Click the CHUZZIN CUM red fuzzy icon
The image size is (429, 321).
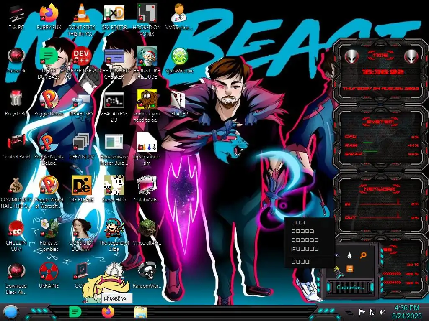(16, 236)
